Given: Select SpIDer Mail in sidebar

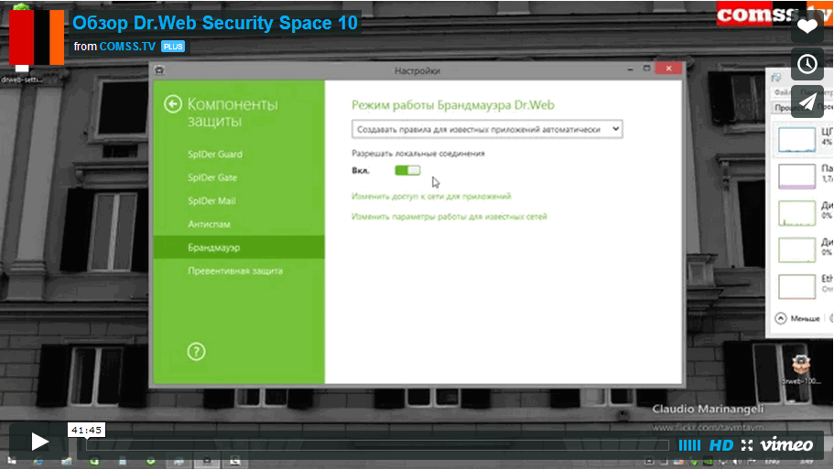Looking at the screenshot, I should [239, 201].
